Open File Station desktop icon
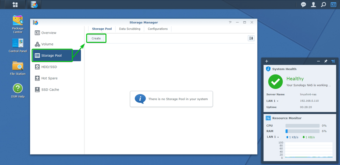The width and height of the screenshot is (340, 165). pyautogui.click(x=18, y=66)
